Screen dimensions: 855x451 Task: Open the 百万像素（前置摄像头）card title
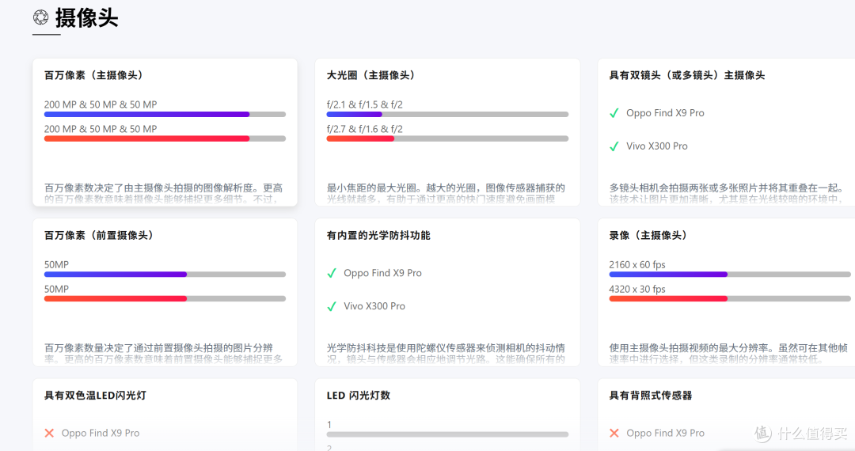(99, 235)
